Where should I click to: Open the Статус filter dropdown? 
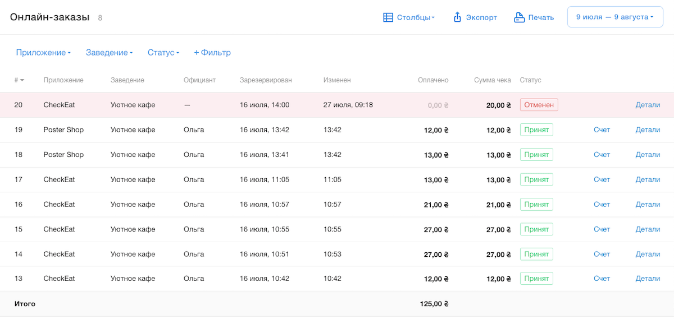[x=163, y=53]
